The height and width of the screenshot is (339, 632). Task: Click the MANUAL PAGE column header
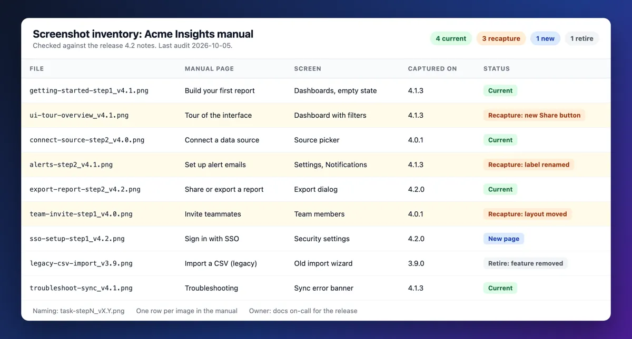click(x=209, y=69)
